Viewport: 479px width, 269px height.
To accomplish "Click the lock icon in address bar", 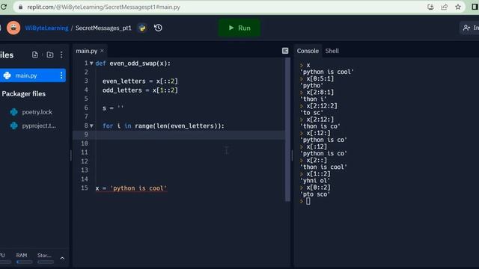I will pyautogui.click(x=20, y=7).
